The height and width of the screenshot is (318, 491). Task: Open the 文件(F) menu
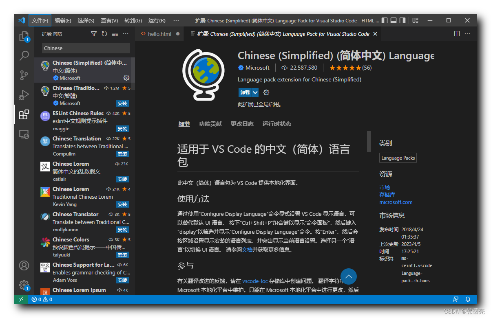pyautogui.click(x=40, y=20)
